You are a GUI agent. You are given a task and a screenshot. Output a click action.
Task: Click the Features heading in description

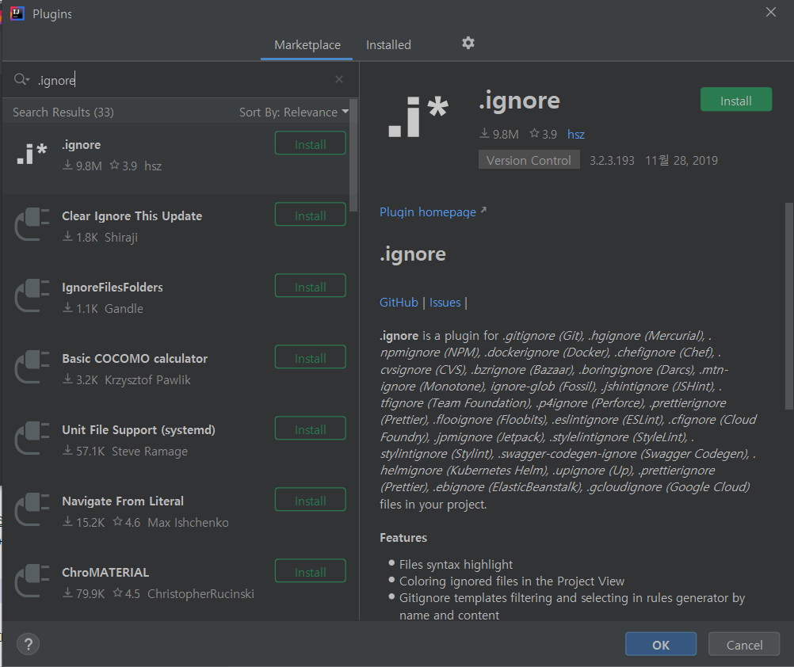pyautogui.click(x=403, y=537)
